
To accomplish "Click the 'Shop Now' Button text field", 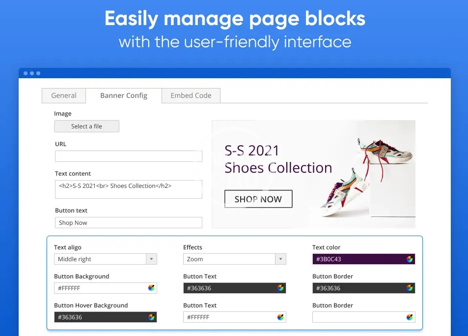I will tap(129, 223).
